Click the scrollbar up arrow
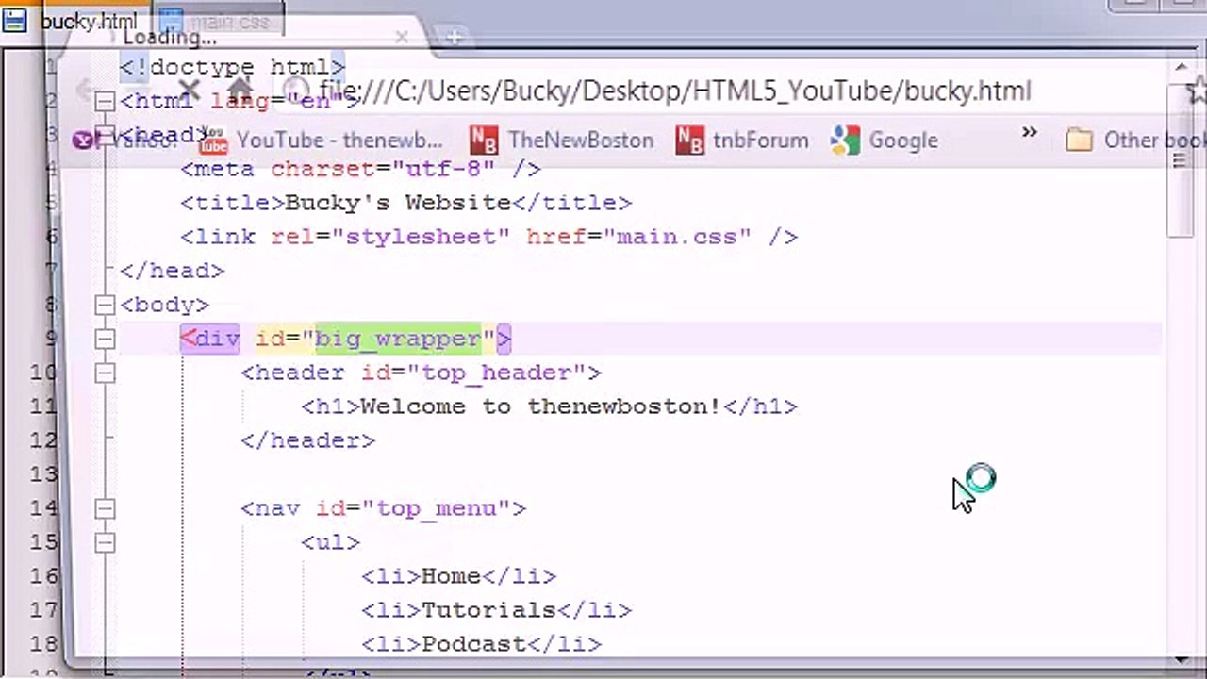The height and width of the screenshot is (679, 1207). [x=1180, y=68]
